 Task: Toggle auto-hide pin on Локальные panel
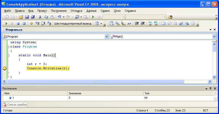(211, 88)
